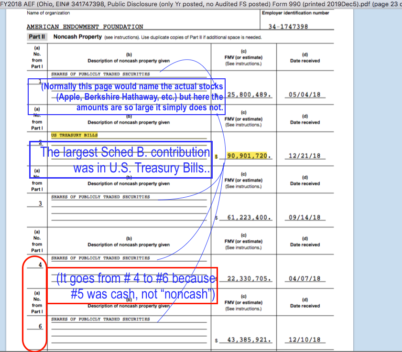Click row number 3 in the No. column
The width and height of the screenshot is (402, 352).
pos(40,204)
